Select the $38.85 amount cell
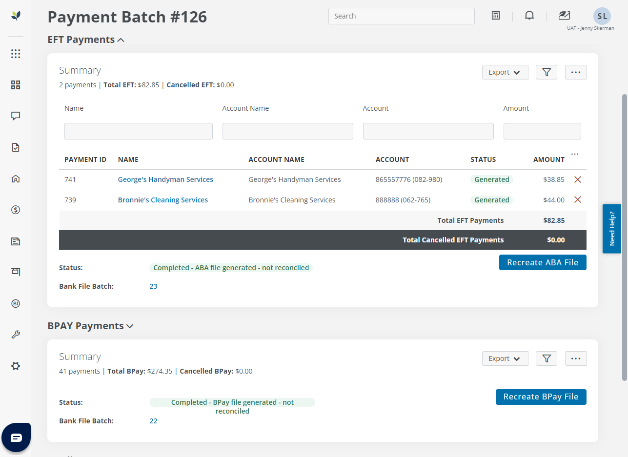The width and height of the screenshot is (628, 457). pyautogui.click(x=554, y=179)
